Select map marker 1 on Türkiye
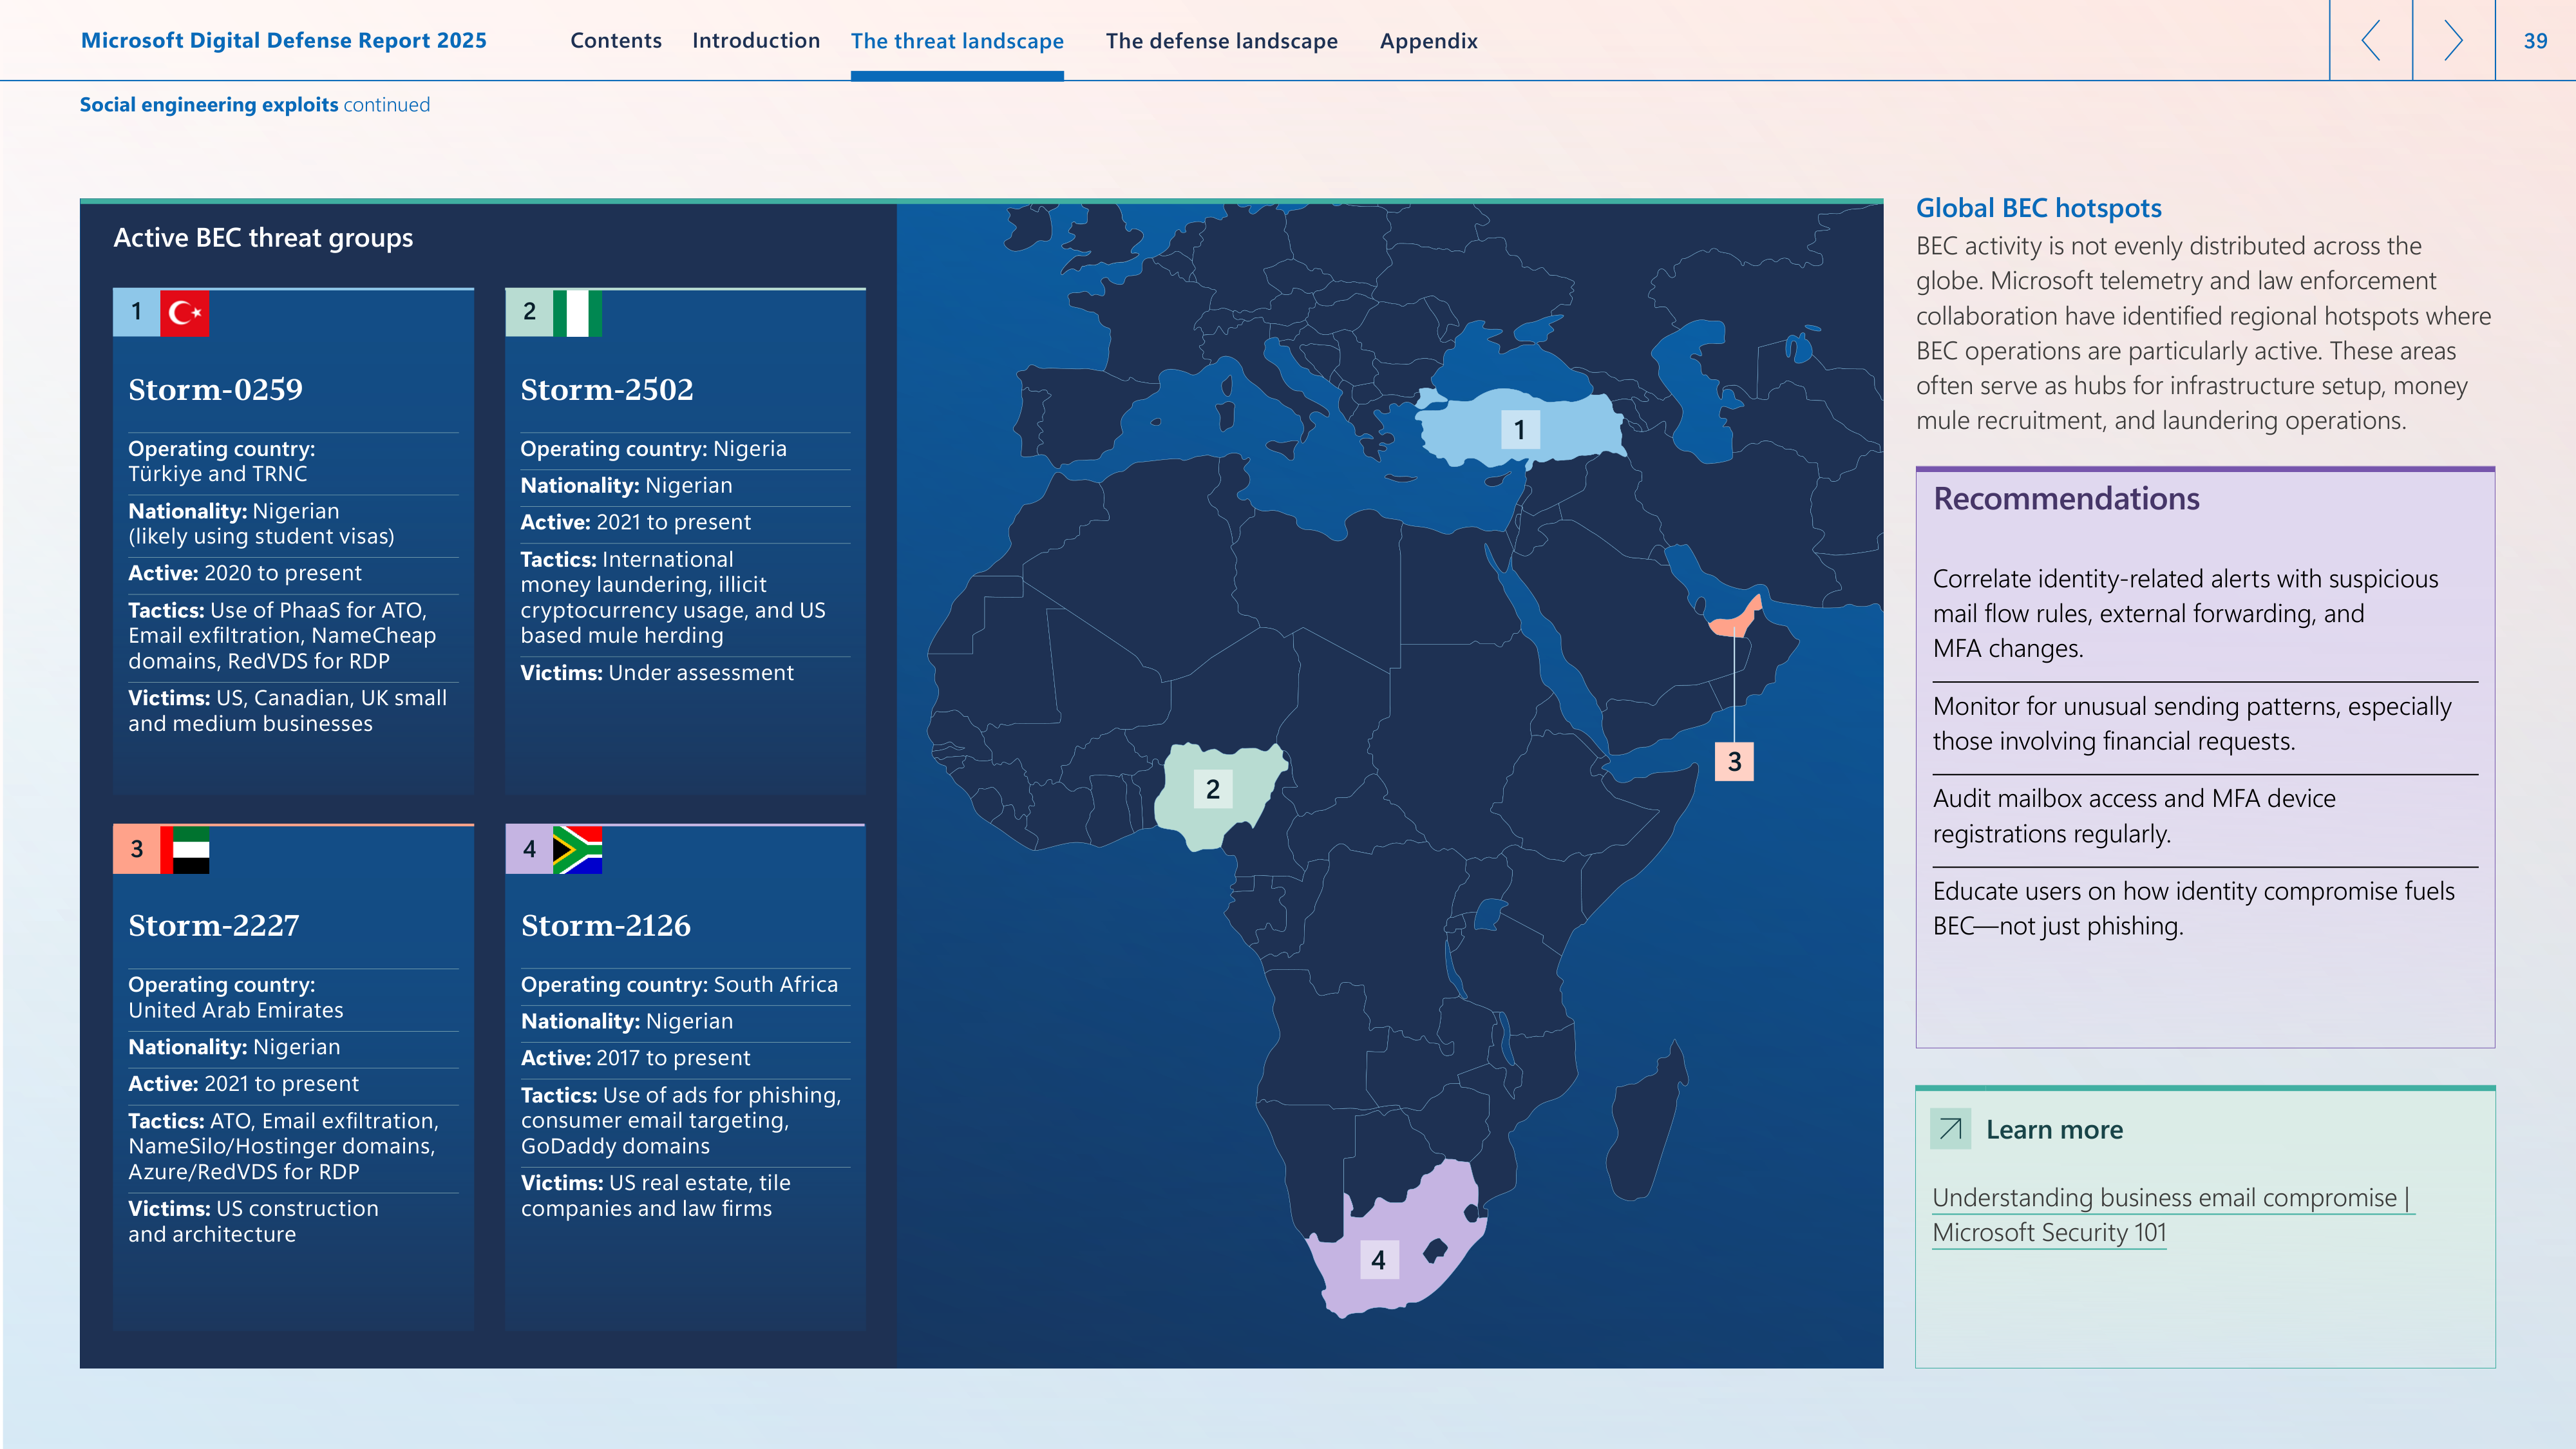The height and width of the screenshot is (1449, 2576). point(1520,430)
